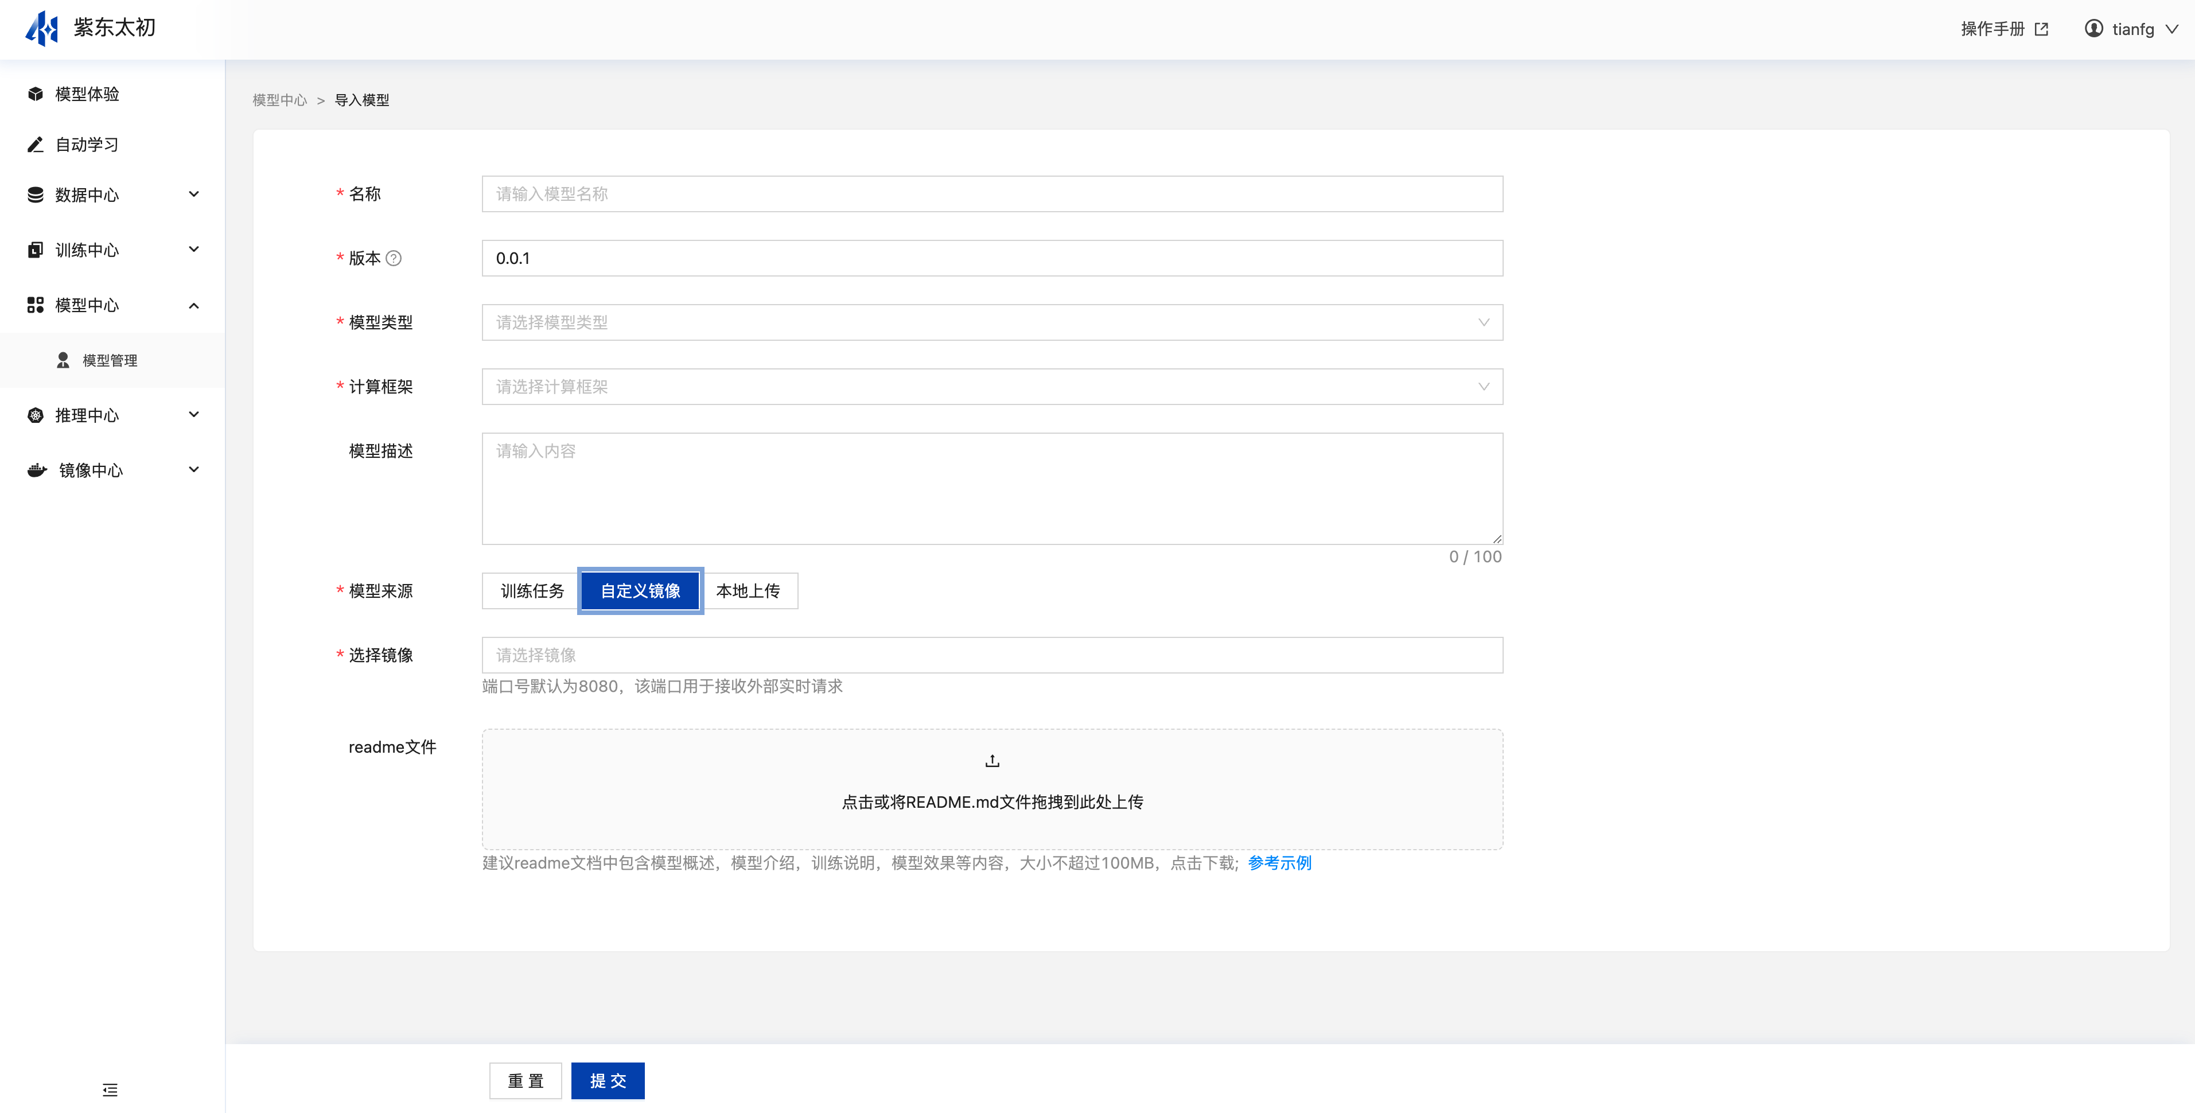Click the 镜像中心 docker icon
The width and height of the screenshot is (2195, 1113).
click(x=37, y=469)
